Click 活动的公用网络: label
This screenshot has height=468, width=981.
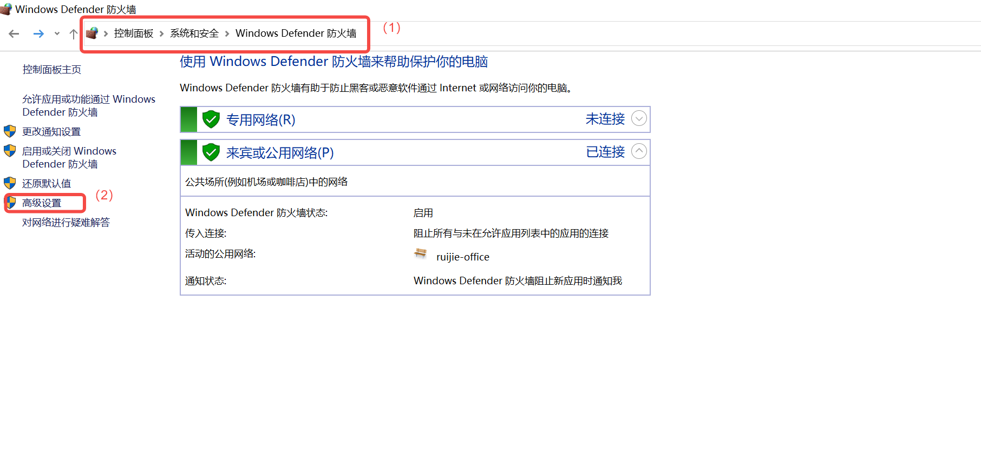point(220,253)
